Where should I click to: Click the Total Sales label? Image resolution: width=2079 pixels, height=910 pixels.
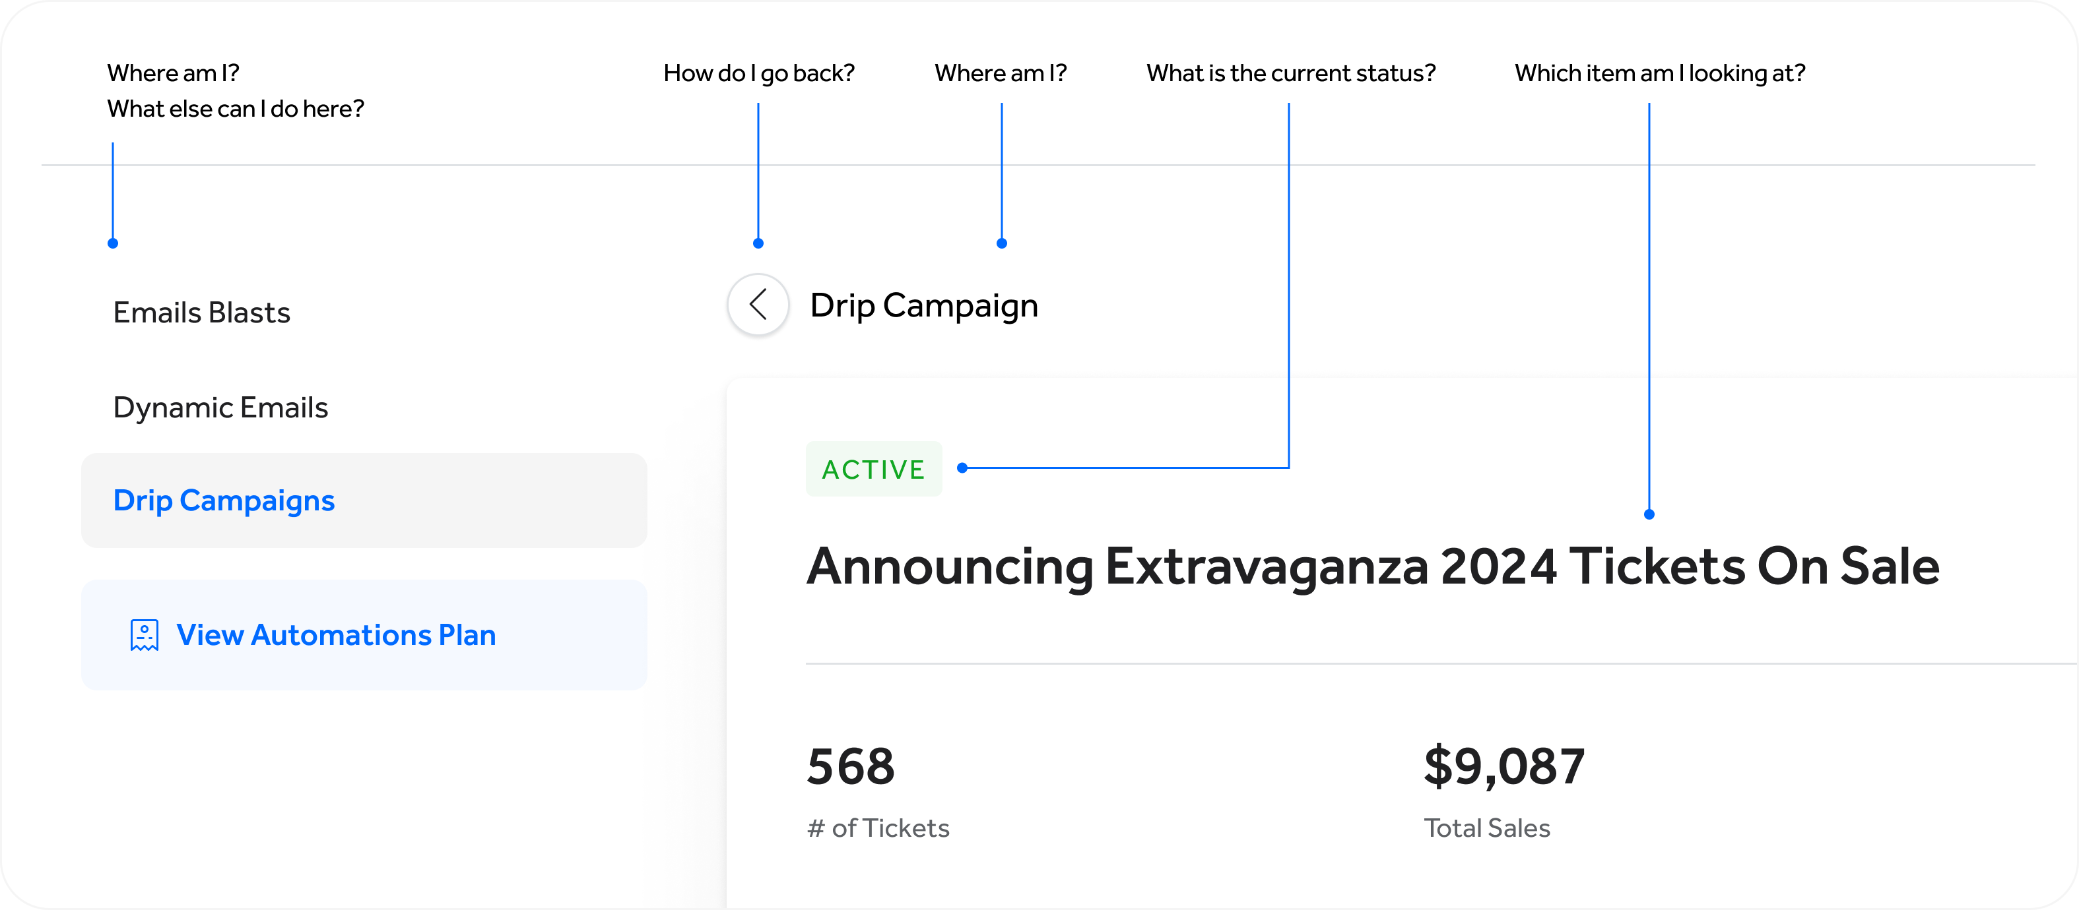(x=1486, y=828)
